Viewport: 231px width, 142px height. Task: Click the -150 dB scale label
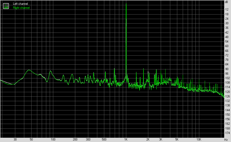pos(227,114)
